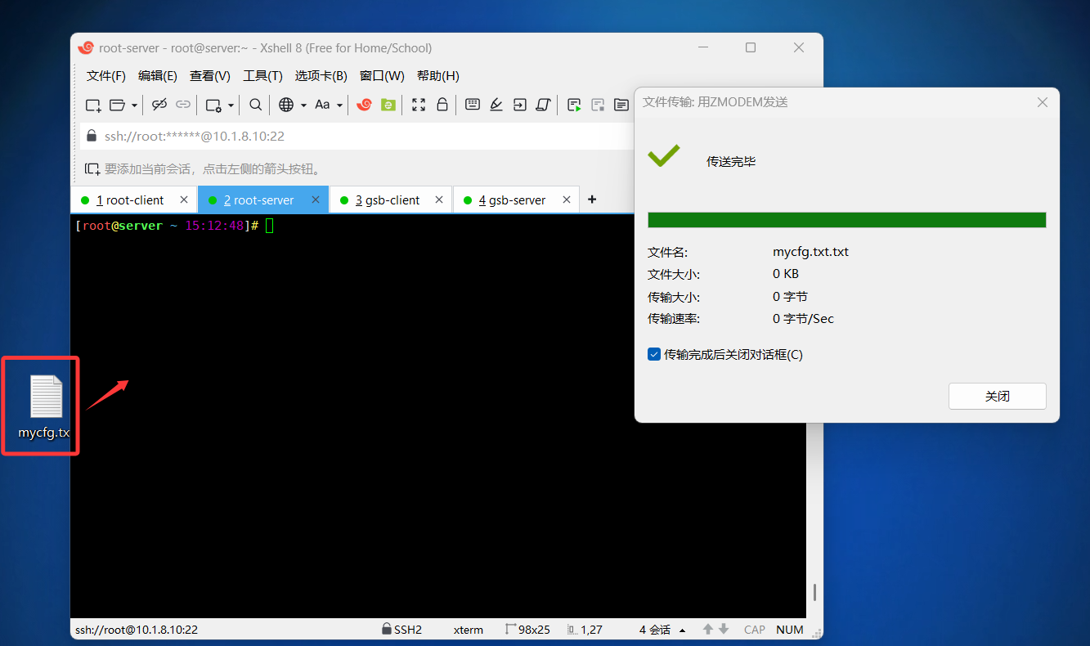Close the gsb-server tab
The width and height of the screenshot is (1090, 646).
coord(565,200)
